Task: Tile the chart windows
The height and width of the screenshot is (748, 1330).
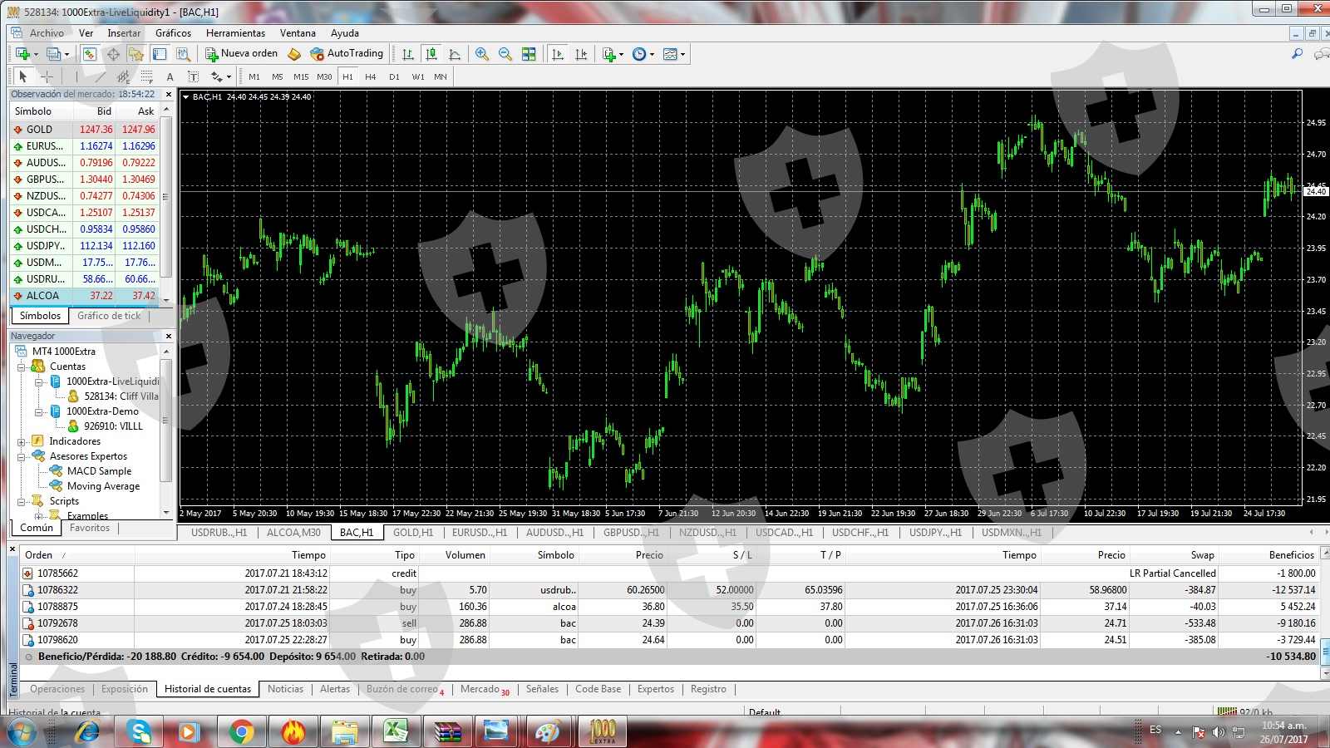Action: point(529,54)
